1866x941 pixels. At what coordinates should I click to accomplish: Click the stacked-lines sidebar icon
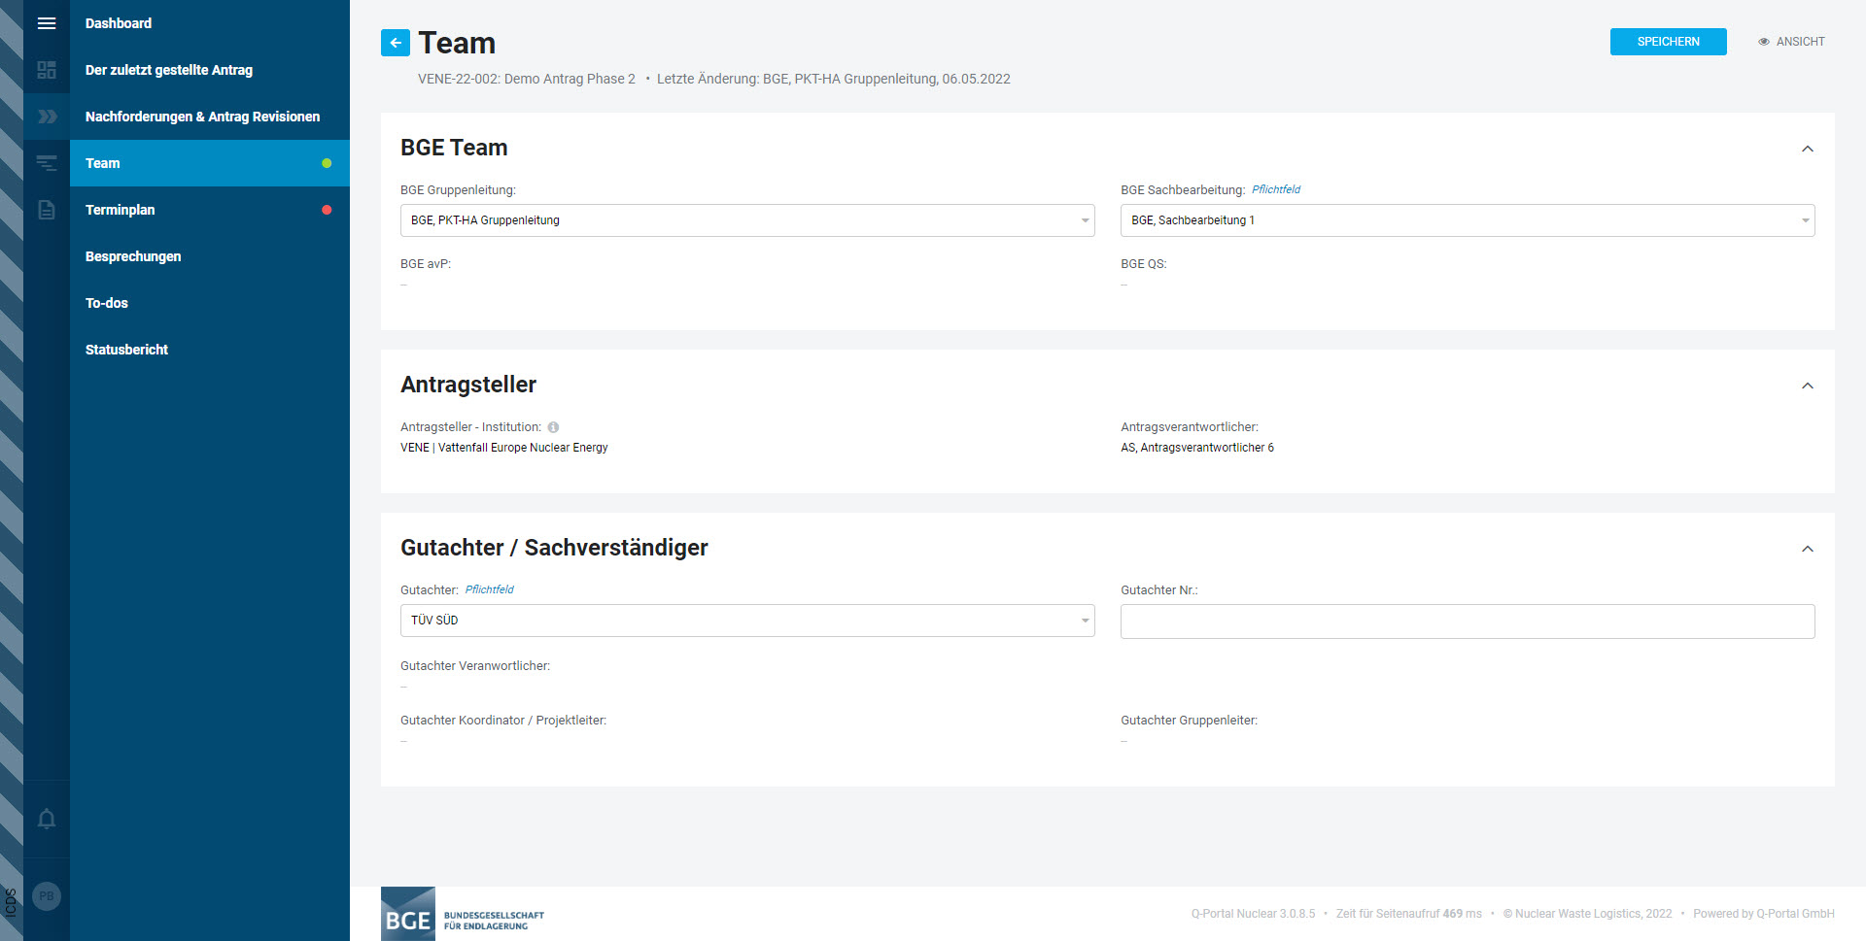(46, 163)
